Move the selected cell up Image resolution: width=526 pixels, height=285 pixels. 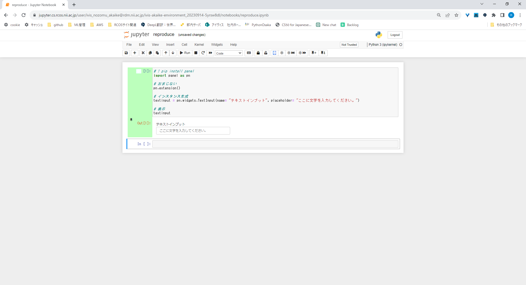(x=166, y=53)
